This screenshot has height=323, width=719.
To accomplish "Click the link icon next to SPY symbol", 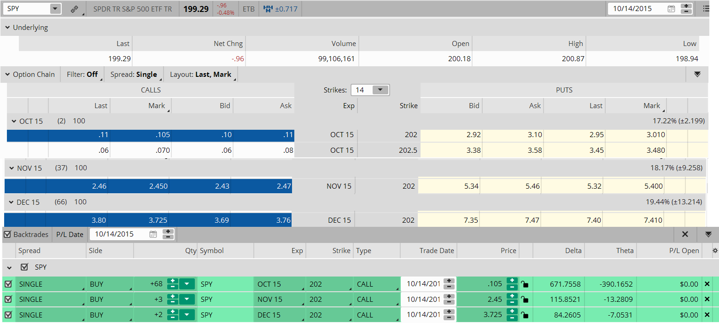I will (x=75, y=9).
